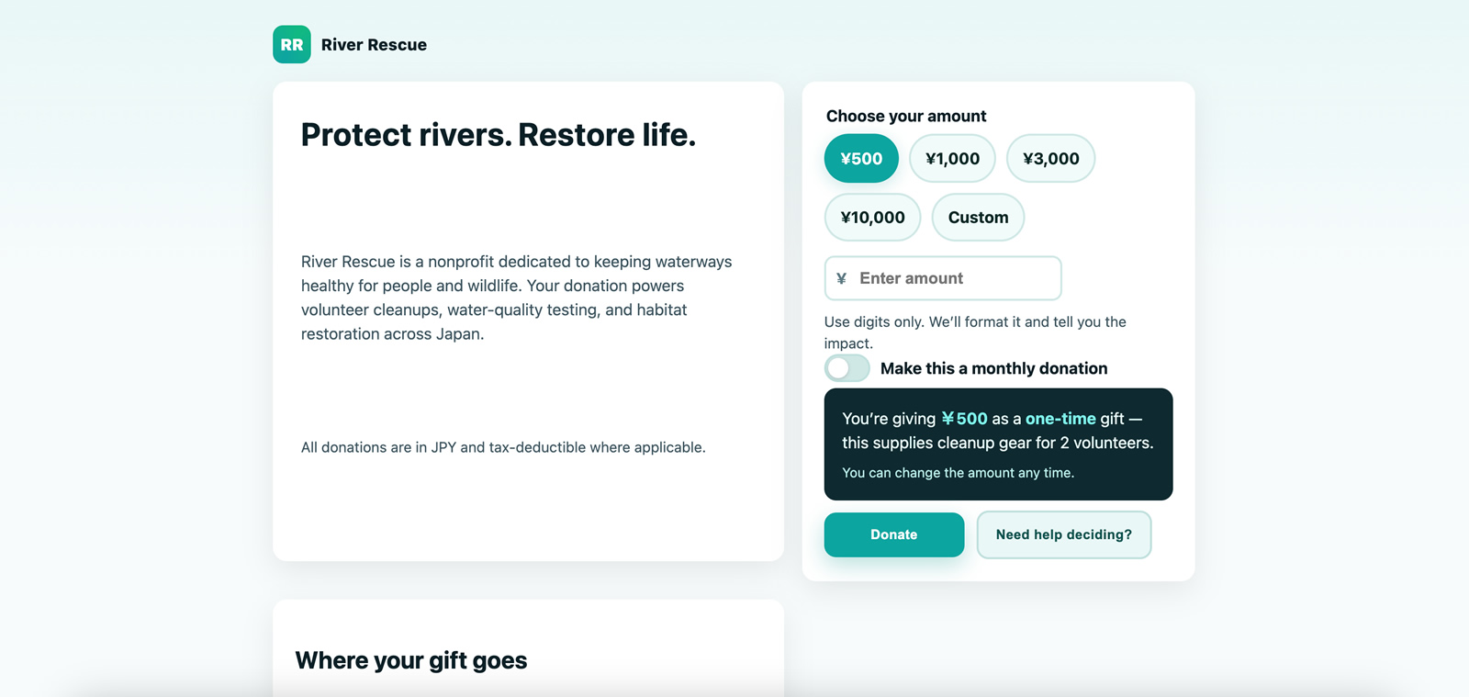
Task: Click the 'Where your gift goes' heading
Action: tap(411, 660)
